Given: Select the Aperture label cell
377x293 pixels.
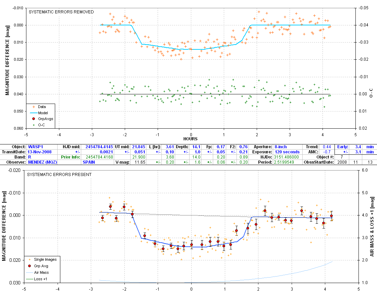Looking at the screenshot, I should tap(263, 147).
